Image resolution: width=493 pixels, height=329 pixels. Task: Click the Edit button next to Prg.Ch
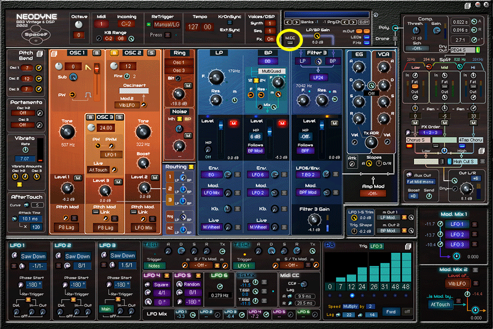(364, 22)
